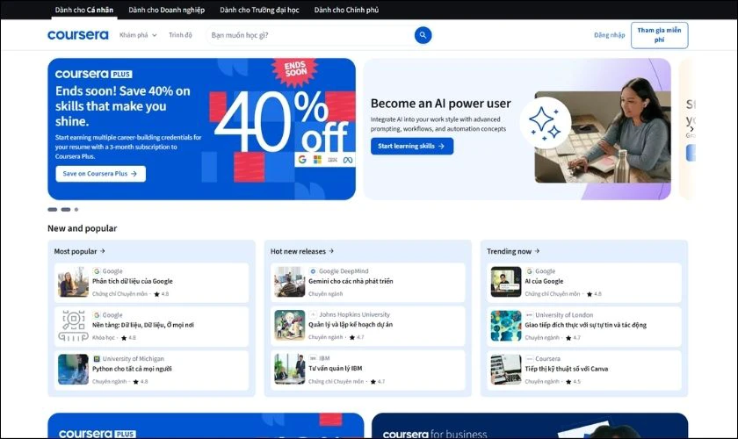Click the Phân tích dữ liệu của Google thumbnail
This screenshot has width=738, height=439.
(73, 282)
